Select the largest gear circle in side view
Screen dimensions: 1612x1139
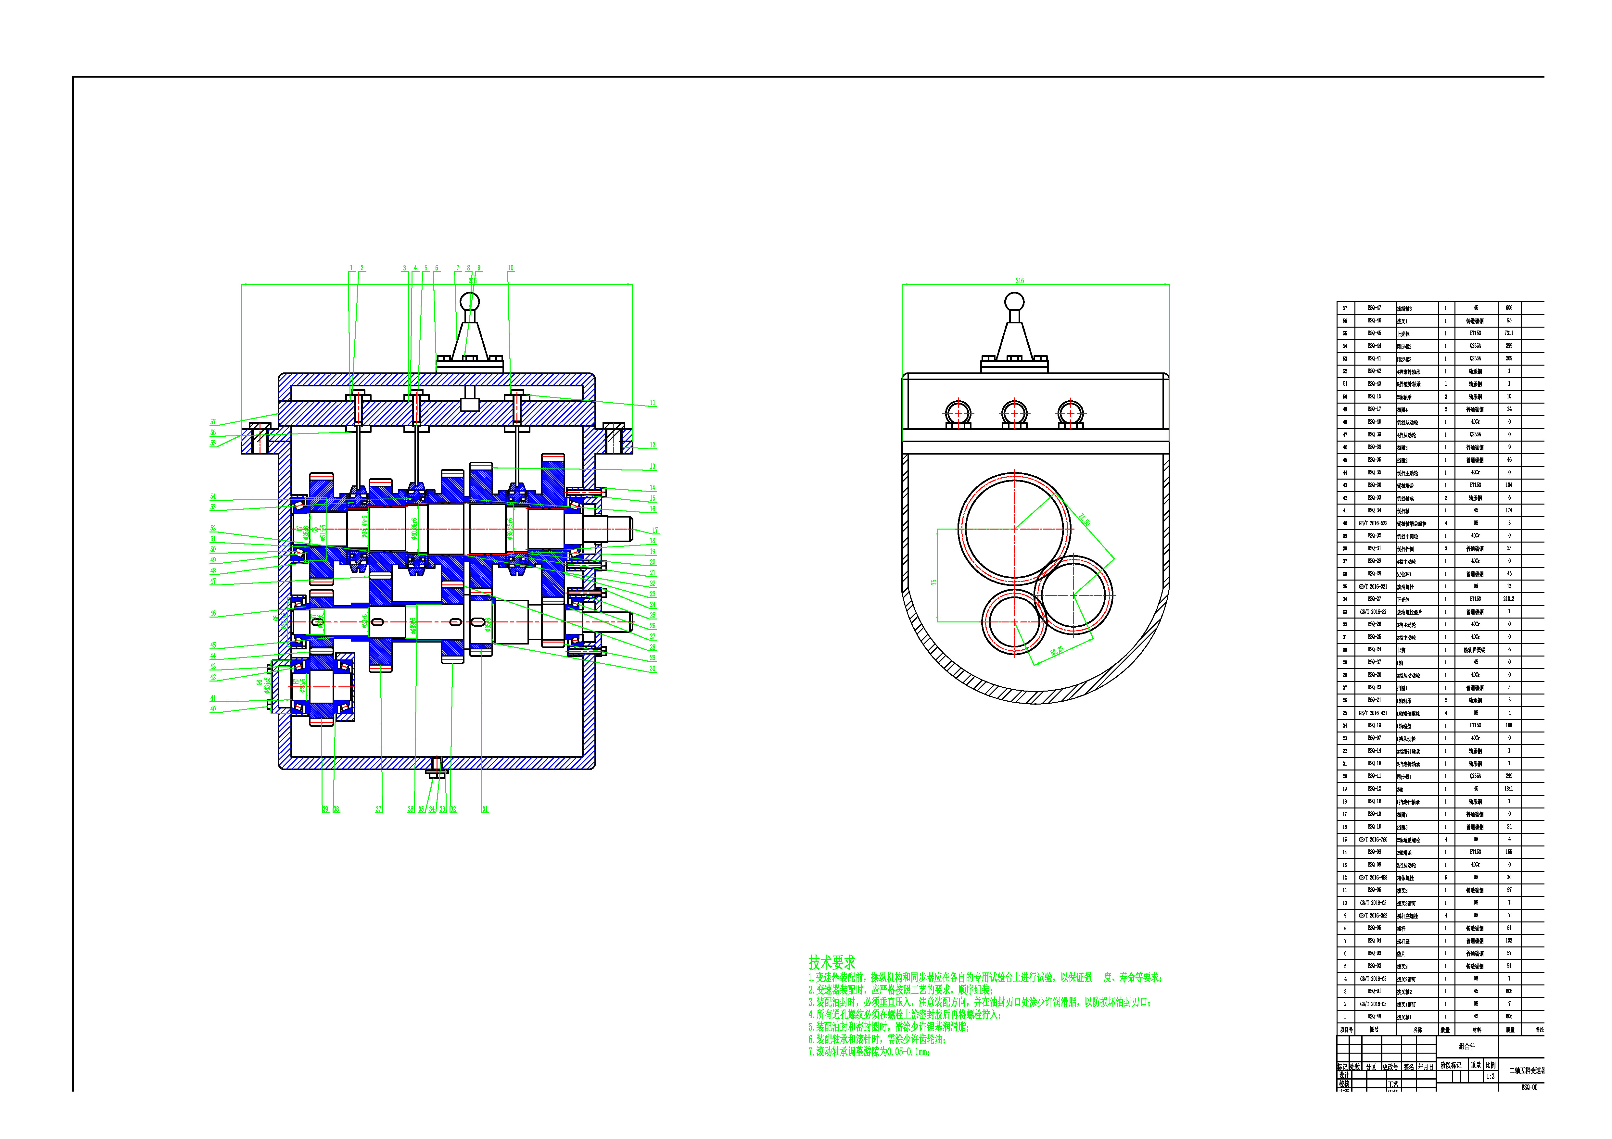point(1014,529)
